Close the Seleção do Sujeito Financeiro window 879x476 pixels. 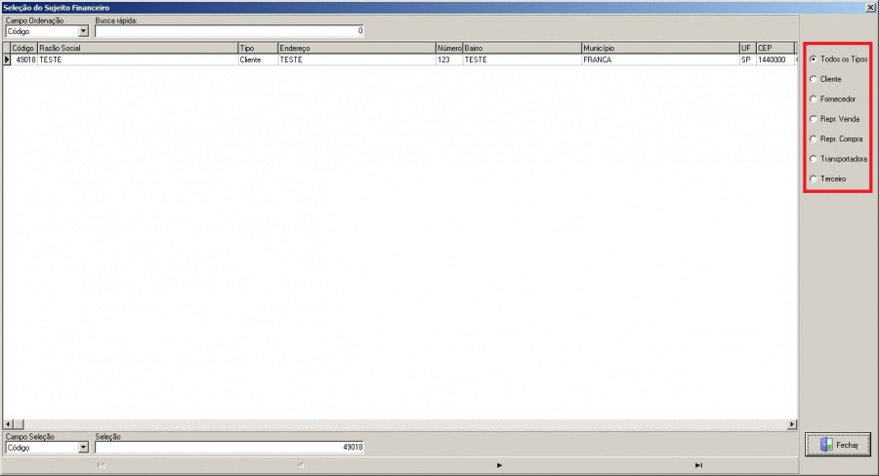coord(870,8)
